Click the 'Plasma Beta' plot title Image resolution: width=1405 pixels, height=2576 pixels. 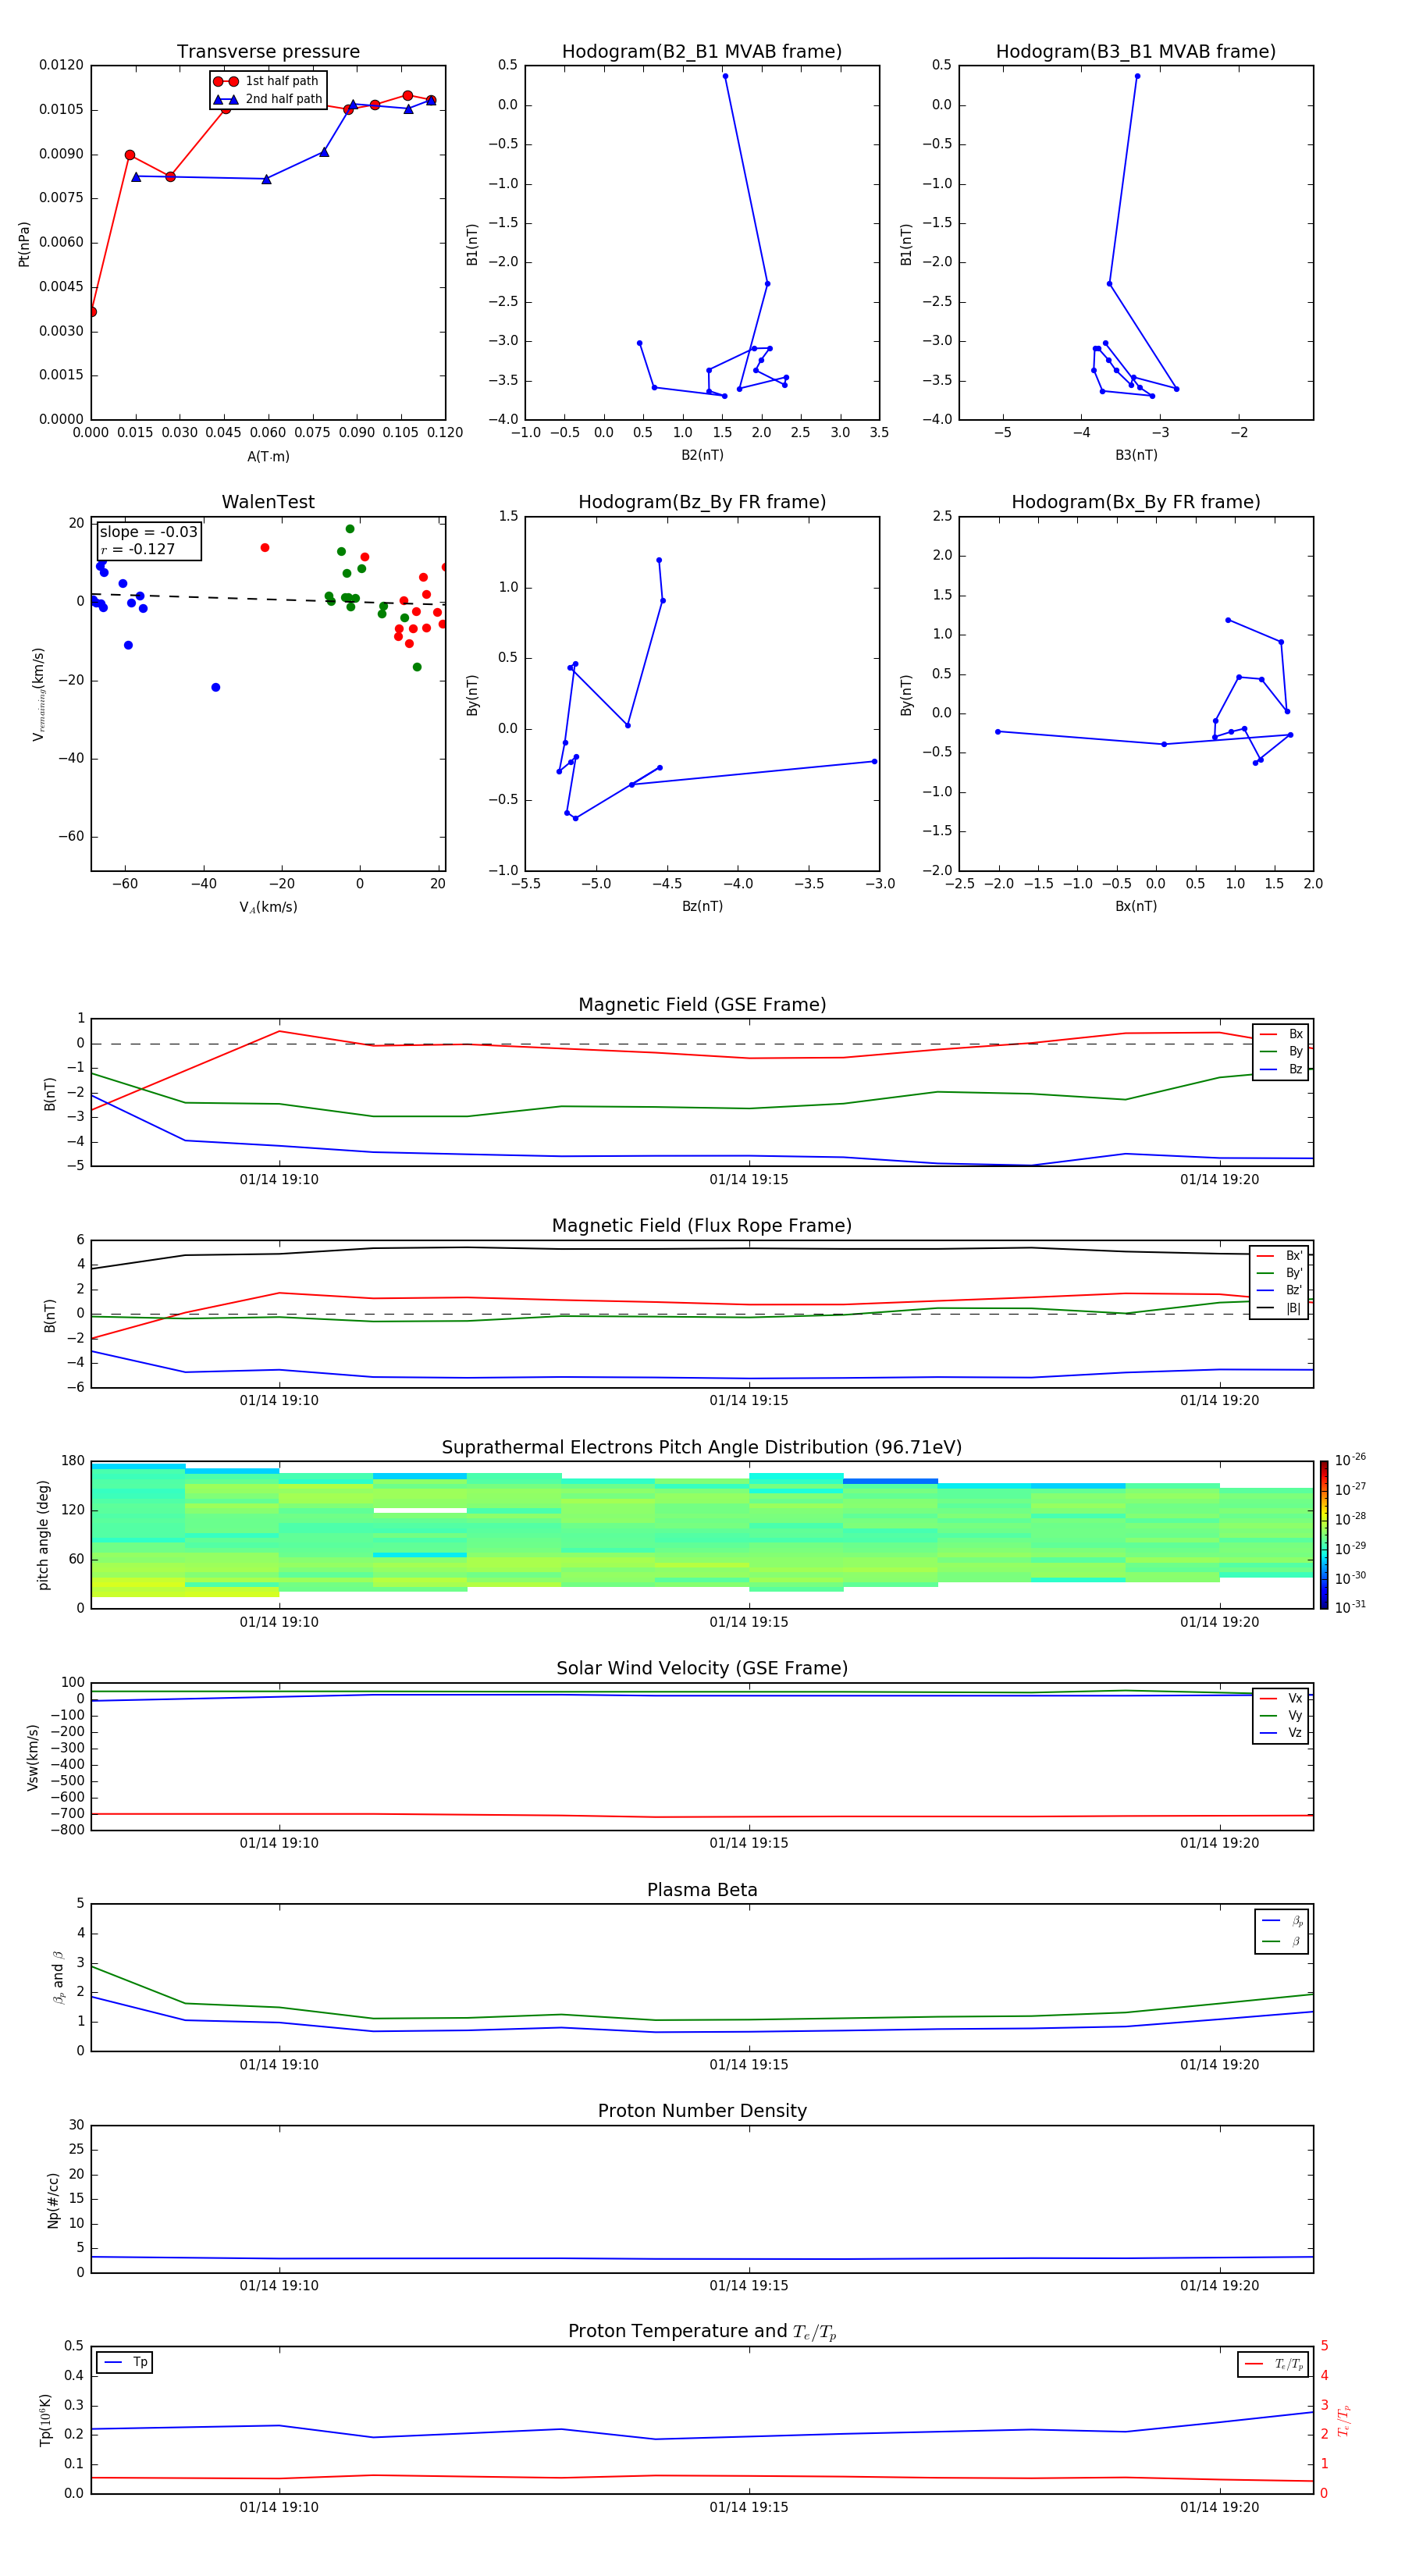pyautogui.click(x=702, y=1890)
